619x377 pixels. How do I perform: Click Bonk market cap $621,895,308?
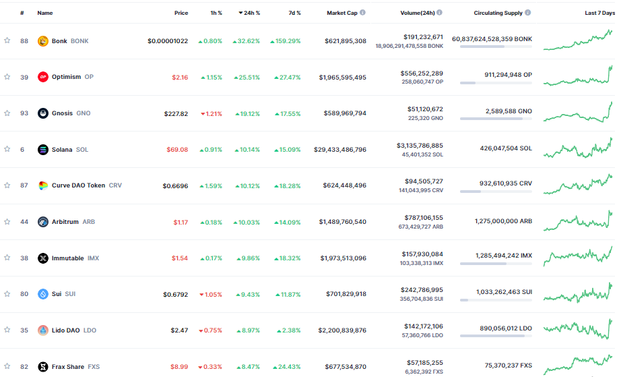click(346, 41)
